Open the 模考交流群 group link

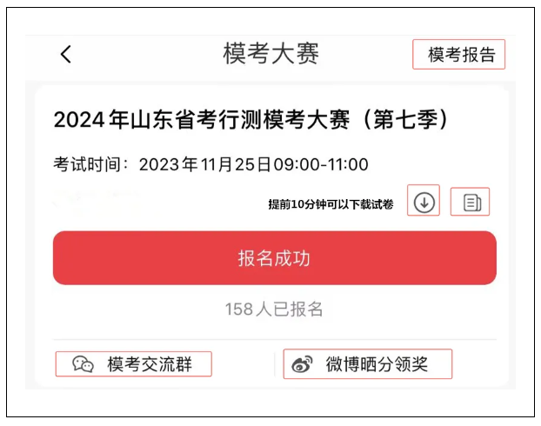(134, 364)
